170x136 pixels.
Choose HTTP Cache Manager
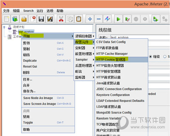point(121,54)
